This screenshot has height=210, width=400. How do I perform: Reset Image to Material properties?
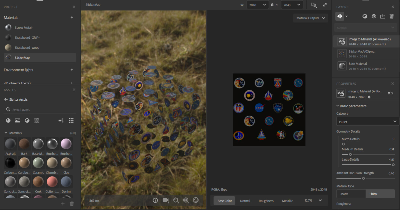pyautogui.click(x=390, y=93)
